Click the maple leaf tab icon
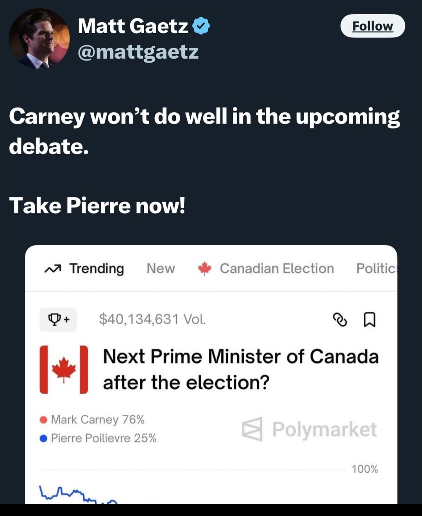Viewport: 422px width, 516px height. pyautogui.click(x=204, y=268)
